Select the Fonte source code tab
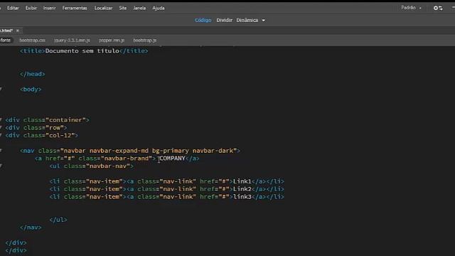Viewport: 455px width, 256px height. pyautogui.click(x=5, y=41)
